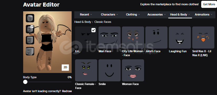The width and height of the screenshot is (217, 95).
Task: Equip the Woman Face item
Action: click(x=133, y=70)
